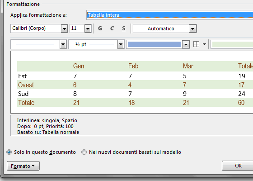253x181 pixels.
Task: Open the ½ pt line weight dropdown
Action: pos(121,44)
